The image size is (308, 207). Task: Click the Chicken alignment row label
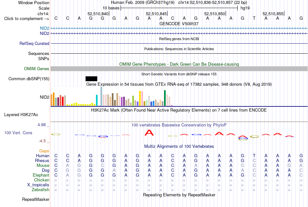click(41, 180)
